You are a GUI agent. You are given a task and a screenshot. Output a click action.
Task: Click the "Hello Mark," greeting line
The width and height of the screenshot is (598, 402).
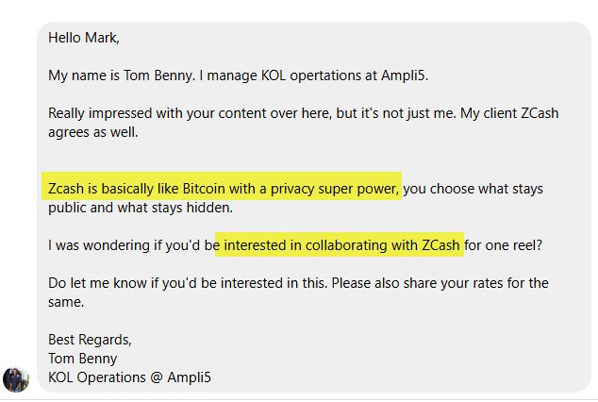(x=84, y=39)
